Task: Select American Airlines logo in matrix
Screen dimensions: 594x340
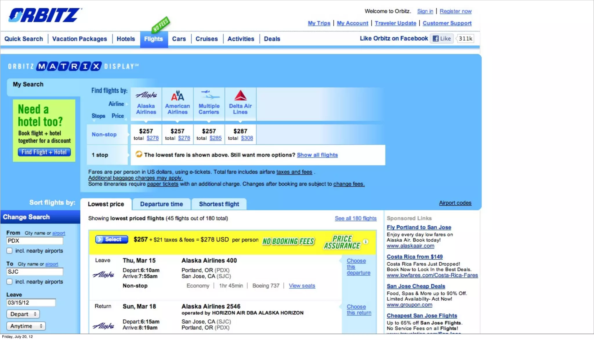Action: click(177, 95)
